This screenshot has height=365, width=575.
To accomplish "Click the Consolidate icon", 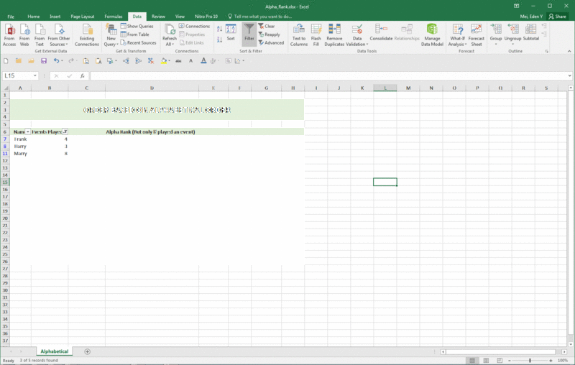I will point(381,32).
